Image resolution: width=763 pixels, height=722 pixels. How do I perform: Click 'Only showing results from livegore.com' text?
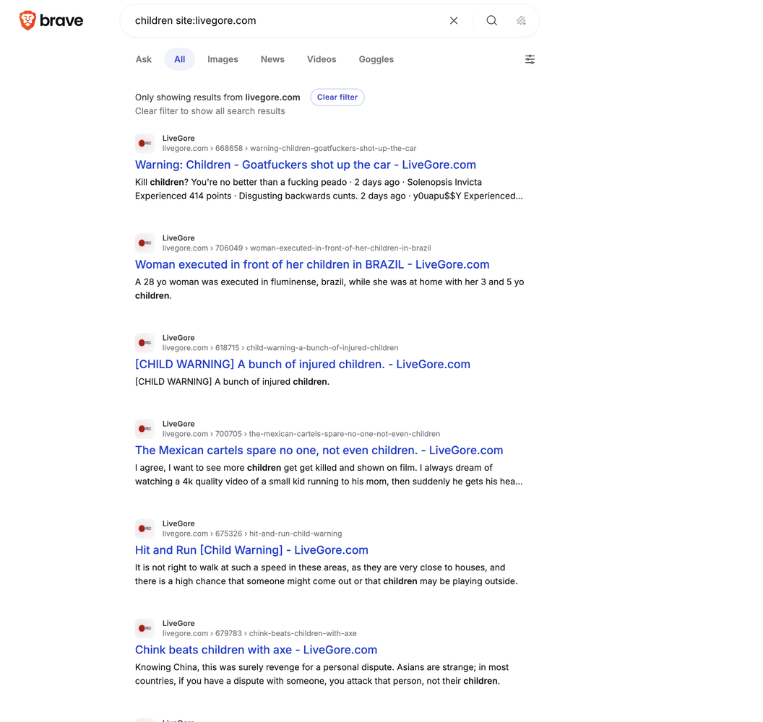tap(217, 97)
